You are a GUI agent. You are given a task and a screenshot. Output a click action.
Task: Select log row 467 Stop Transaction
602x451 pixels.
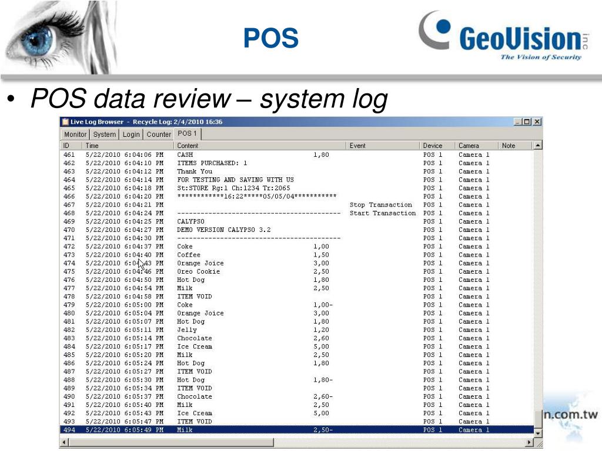pos(294,205)
